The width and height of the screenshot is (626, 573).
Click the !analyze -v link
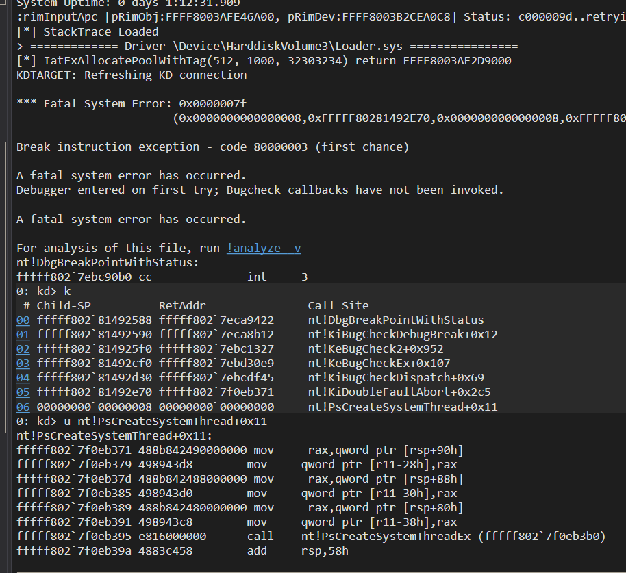click(x=264, y=248)
